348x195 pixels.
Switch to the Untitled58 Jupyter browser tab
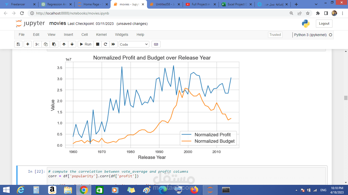[x=165, y=4]
